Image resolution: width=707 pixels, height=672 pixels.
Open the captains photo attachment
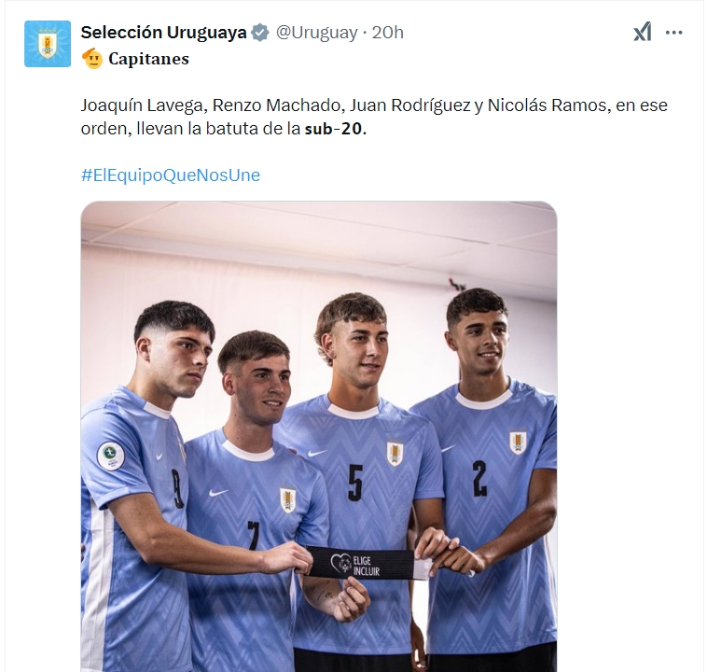319,437
